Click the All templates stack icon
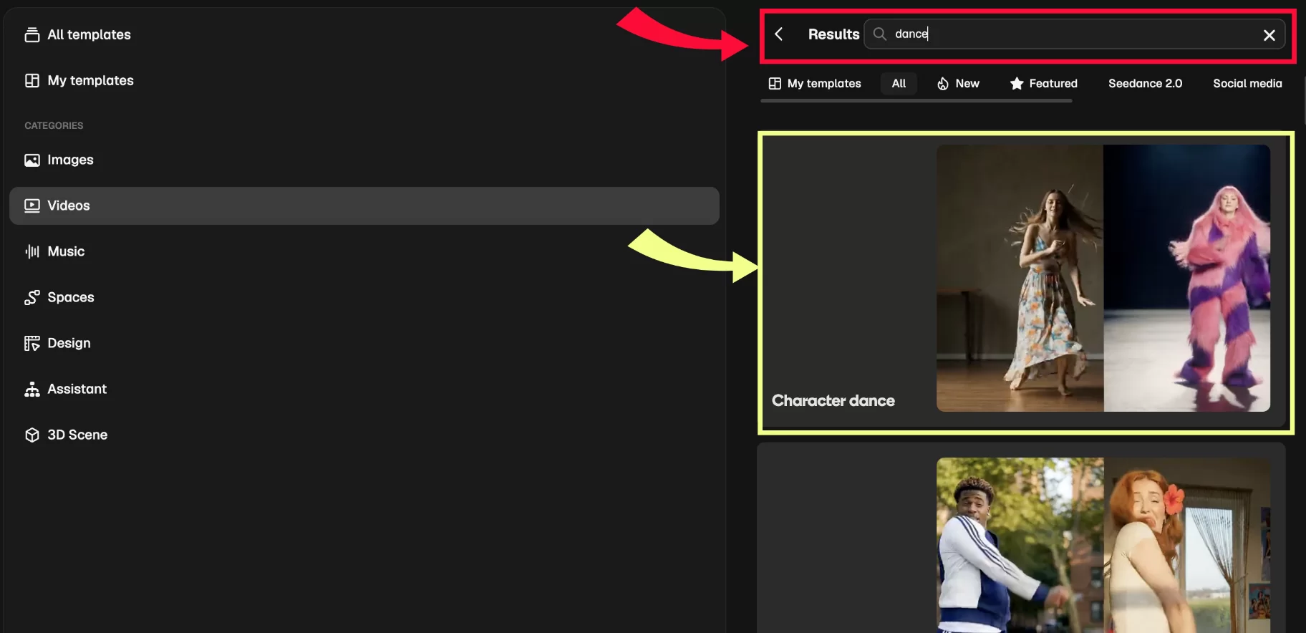 (x=32, y=34)
